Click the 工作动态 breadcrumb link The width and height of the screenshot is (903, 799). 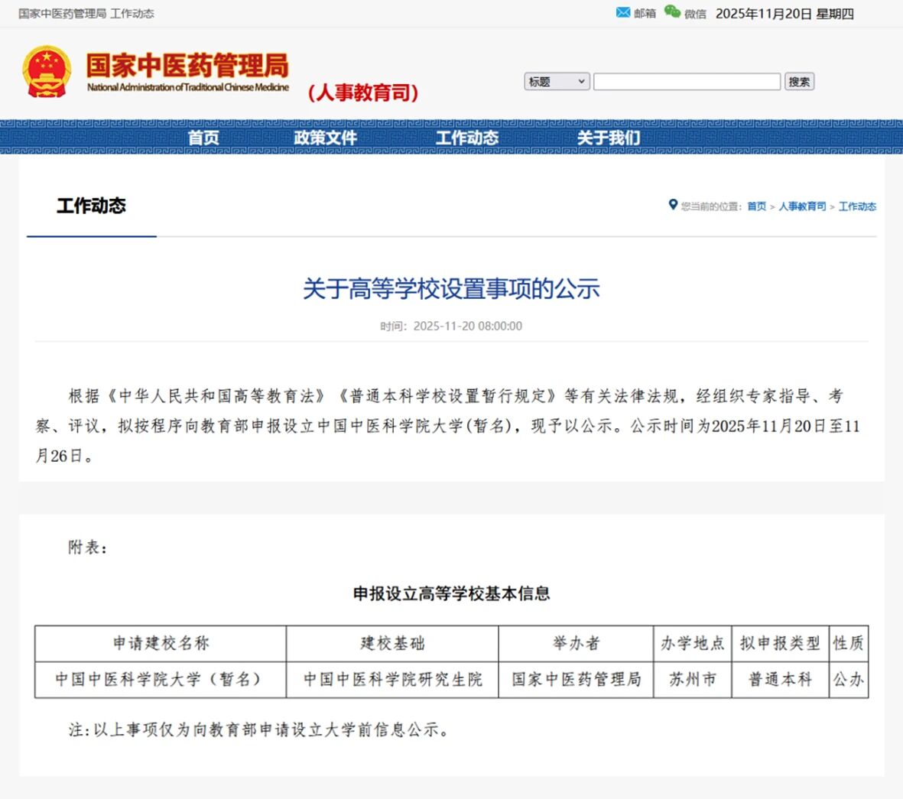pos(857,206)
